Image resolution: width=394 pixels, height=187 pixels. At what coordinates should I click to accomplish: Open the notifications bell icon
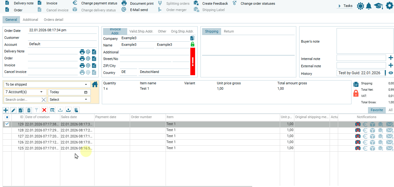pyautogui.click(x=369, y=6)
